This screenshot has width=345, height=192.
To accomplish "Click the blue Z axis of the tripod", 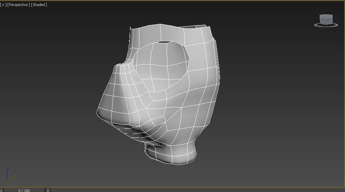I will (x=7, y=172).
